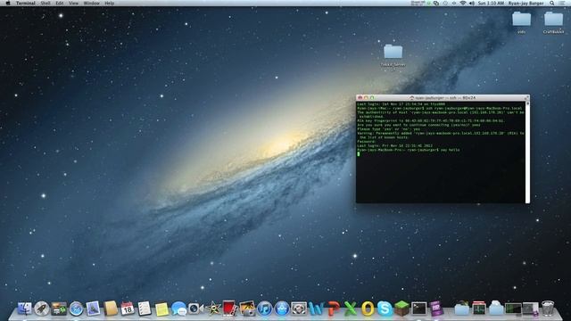This screenshot has height=321, width=571.
Task: Open Safari compass icon in dock
Action: pos(77,309)
